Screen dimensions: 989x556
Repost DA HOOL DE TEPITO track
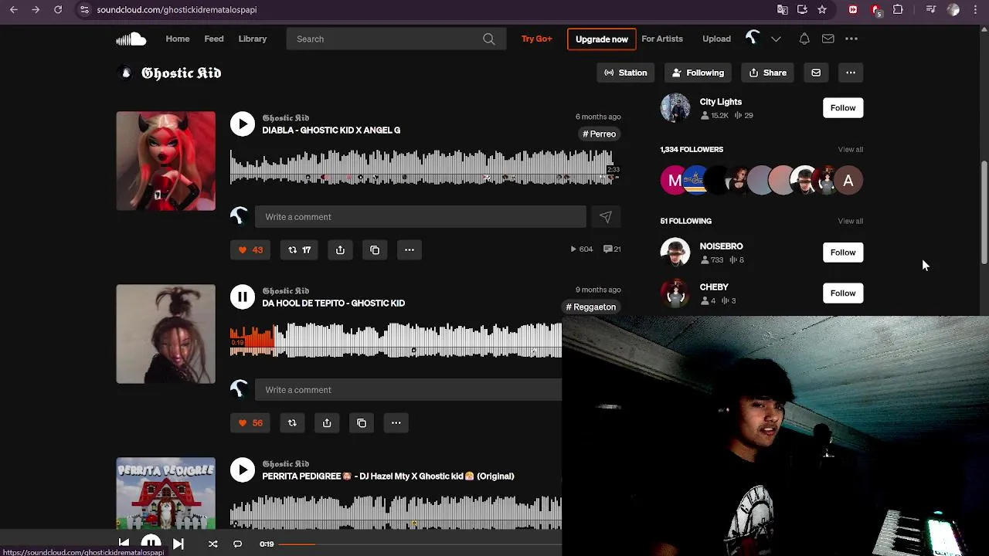click(x=292, y=422)
